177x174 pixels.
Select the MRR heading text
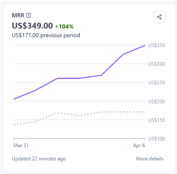[x=18, y=15]
